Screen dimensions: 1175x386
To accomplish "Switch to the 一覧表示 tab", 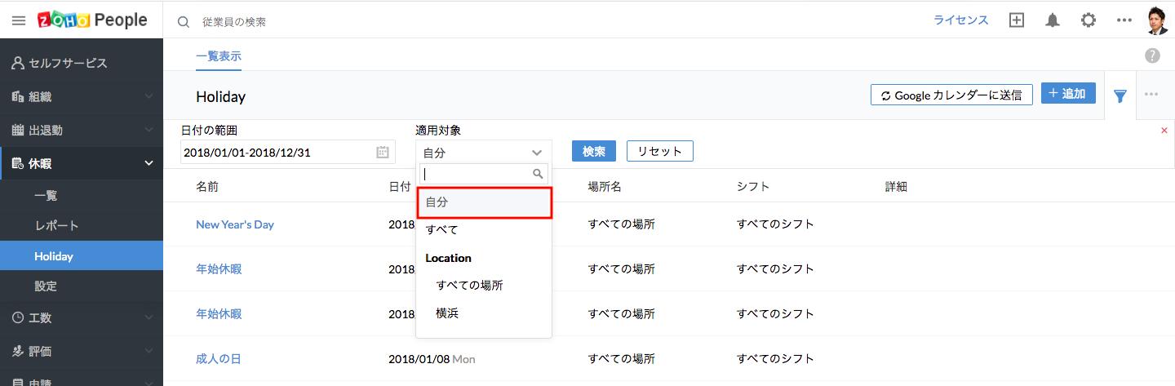I will [x=219, y=56].
